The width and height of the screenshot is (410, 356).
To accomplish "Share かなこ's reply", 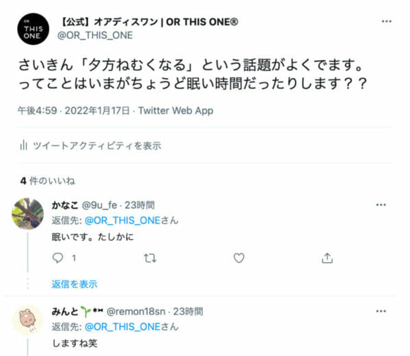I will [327, 258].
